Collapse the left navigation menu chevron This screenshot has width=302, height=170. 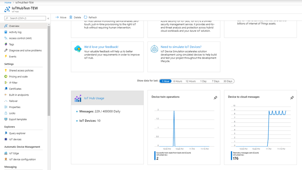coord(48,18)
